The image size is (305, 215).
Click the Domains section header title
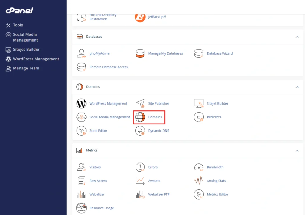[93, 87]
